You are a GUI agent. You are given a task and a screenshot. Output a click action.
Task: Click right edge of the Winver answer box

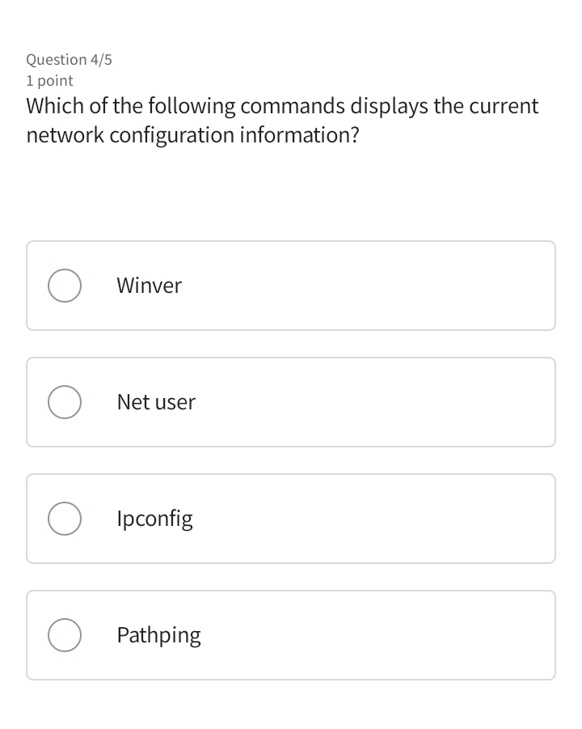(x=546, y=286)
